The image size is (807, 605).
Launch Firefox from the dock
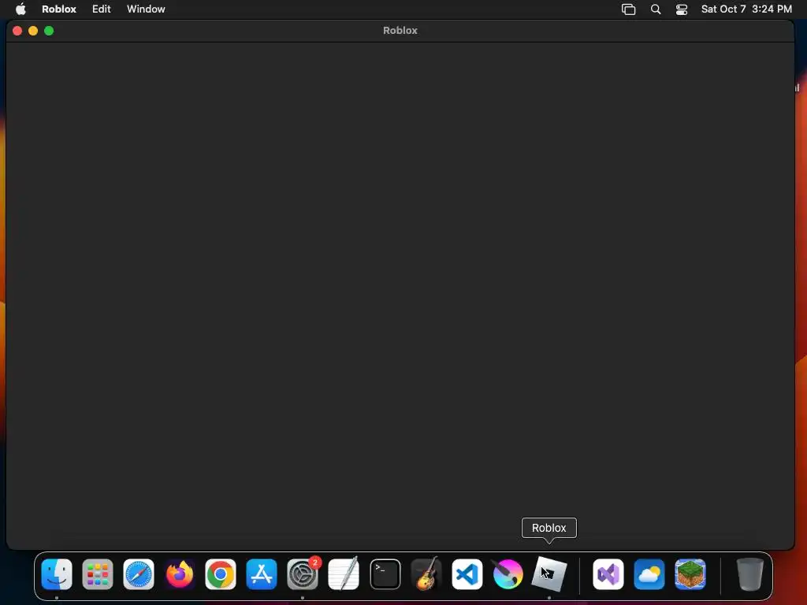pos(180,574)
